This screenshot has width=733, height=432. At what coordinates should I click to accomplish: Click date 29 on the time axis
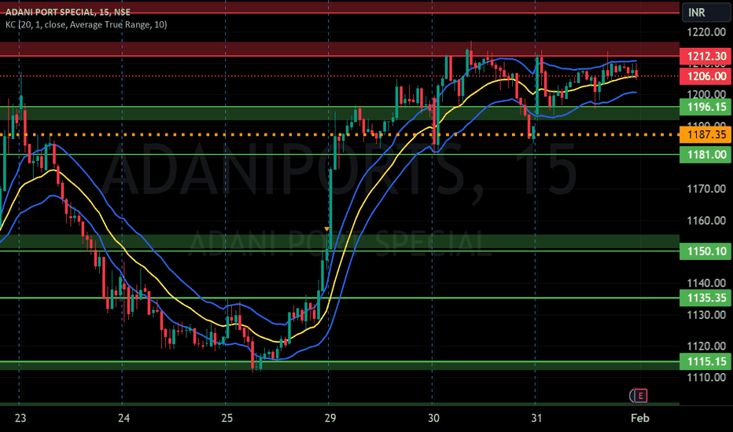(x=330, y=418)
